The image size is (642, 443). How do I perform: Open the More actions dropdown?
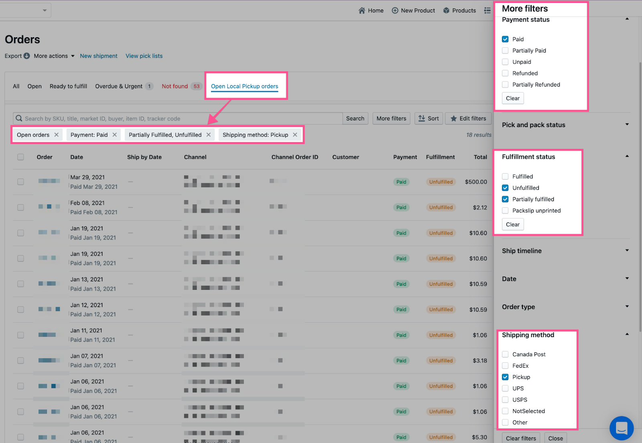[54, 56]
